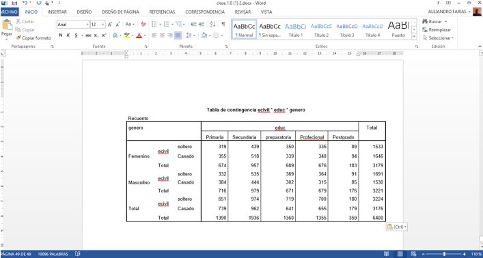Click the Pegar paste icon
The height and width of the screenshot is (258, 483).
pyautogui.click(x=7, y=25)
